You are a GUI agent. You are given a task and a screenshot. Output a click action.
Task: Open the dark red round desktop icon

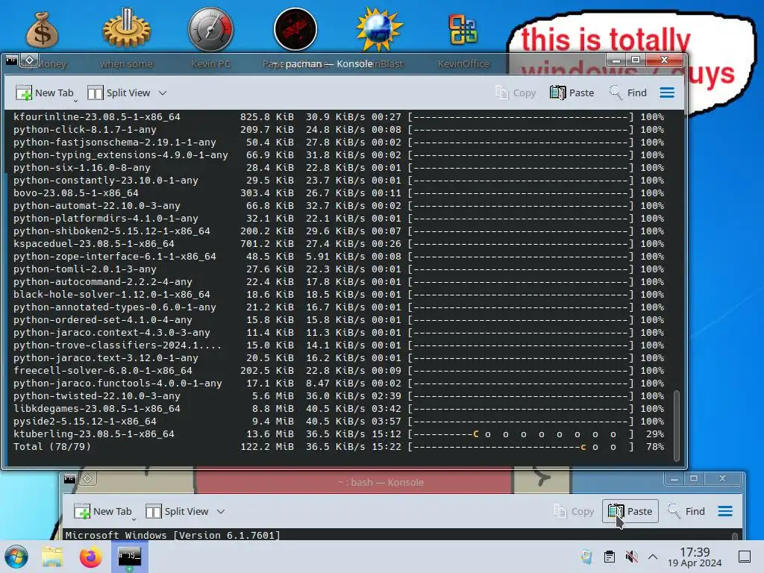(295, 29)
